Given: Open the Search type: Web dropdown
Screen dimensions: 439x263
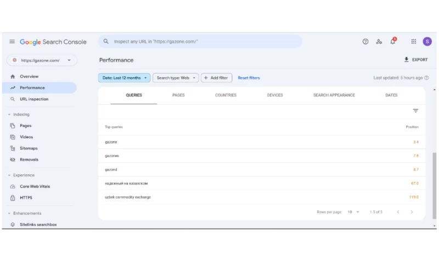Looking at the screenshot, I should tap(176, 78).
